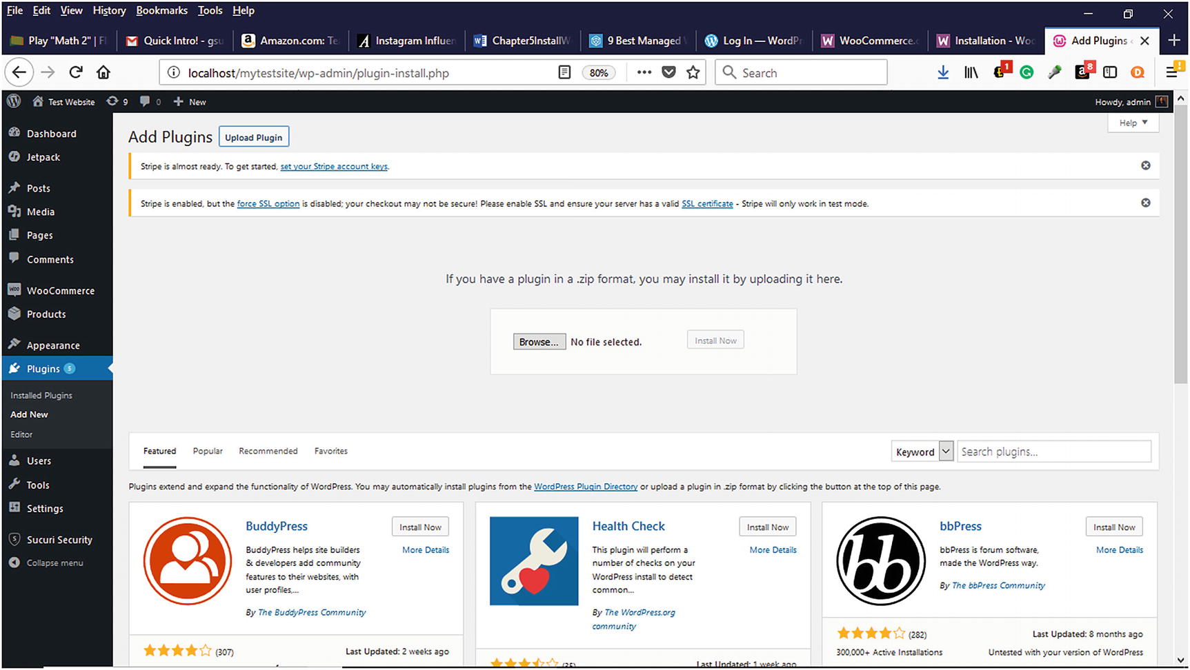Open the Tools menu in menu bar
This screenshot has width=1190, height=670.
point(210,10)
